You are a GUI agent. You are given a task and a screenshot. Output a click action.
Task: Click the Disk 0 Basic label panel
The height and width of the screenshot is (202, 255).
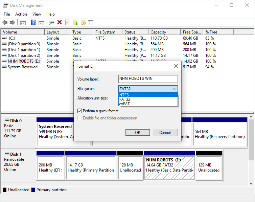[x=18, y=131]
